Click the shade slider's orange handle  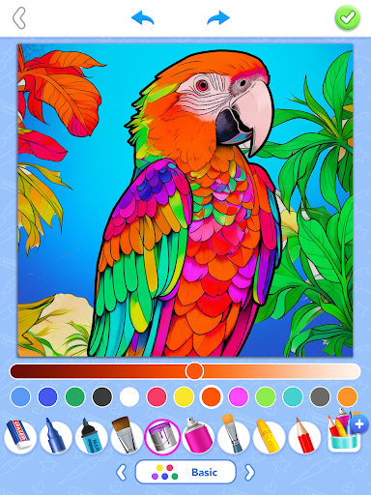tap(194, 371)
